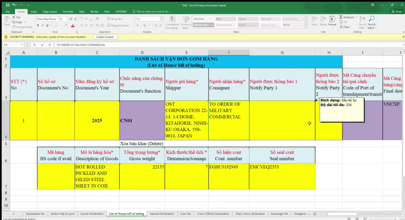Click the Decrease Font Size icon
This screenshot has height=220, width=405.
point(75,19)
